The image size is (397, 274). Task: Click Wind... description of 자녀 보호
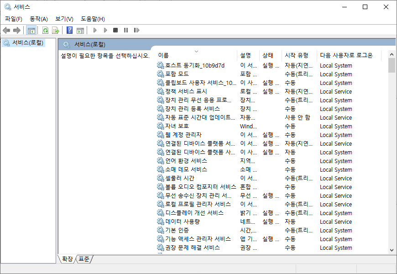tap(248, 126)
